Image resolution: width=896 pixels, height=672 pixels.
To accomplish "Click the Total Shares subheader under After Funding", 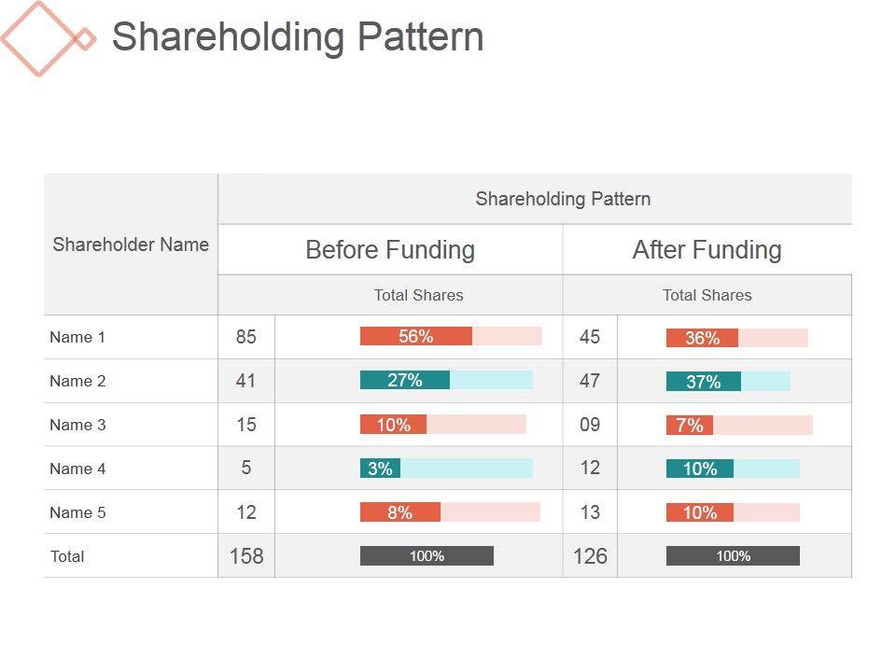I will [707, 295].
